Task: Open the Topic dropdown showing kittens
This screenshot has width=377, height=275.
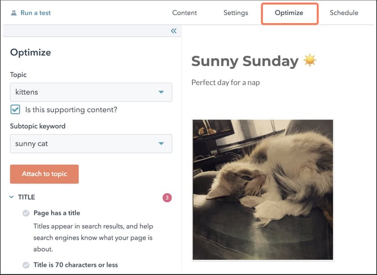Action: point(91,92)
